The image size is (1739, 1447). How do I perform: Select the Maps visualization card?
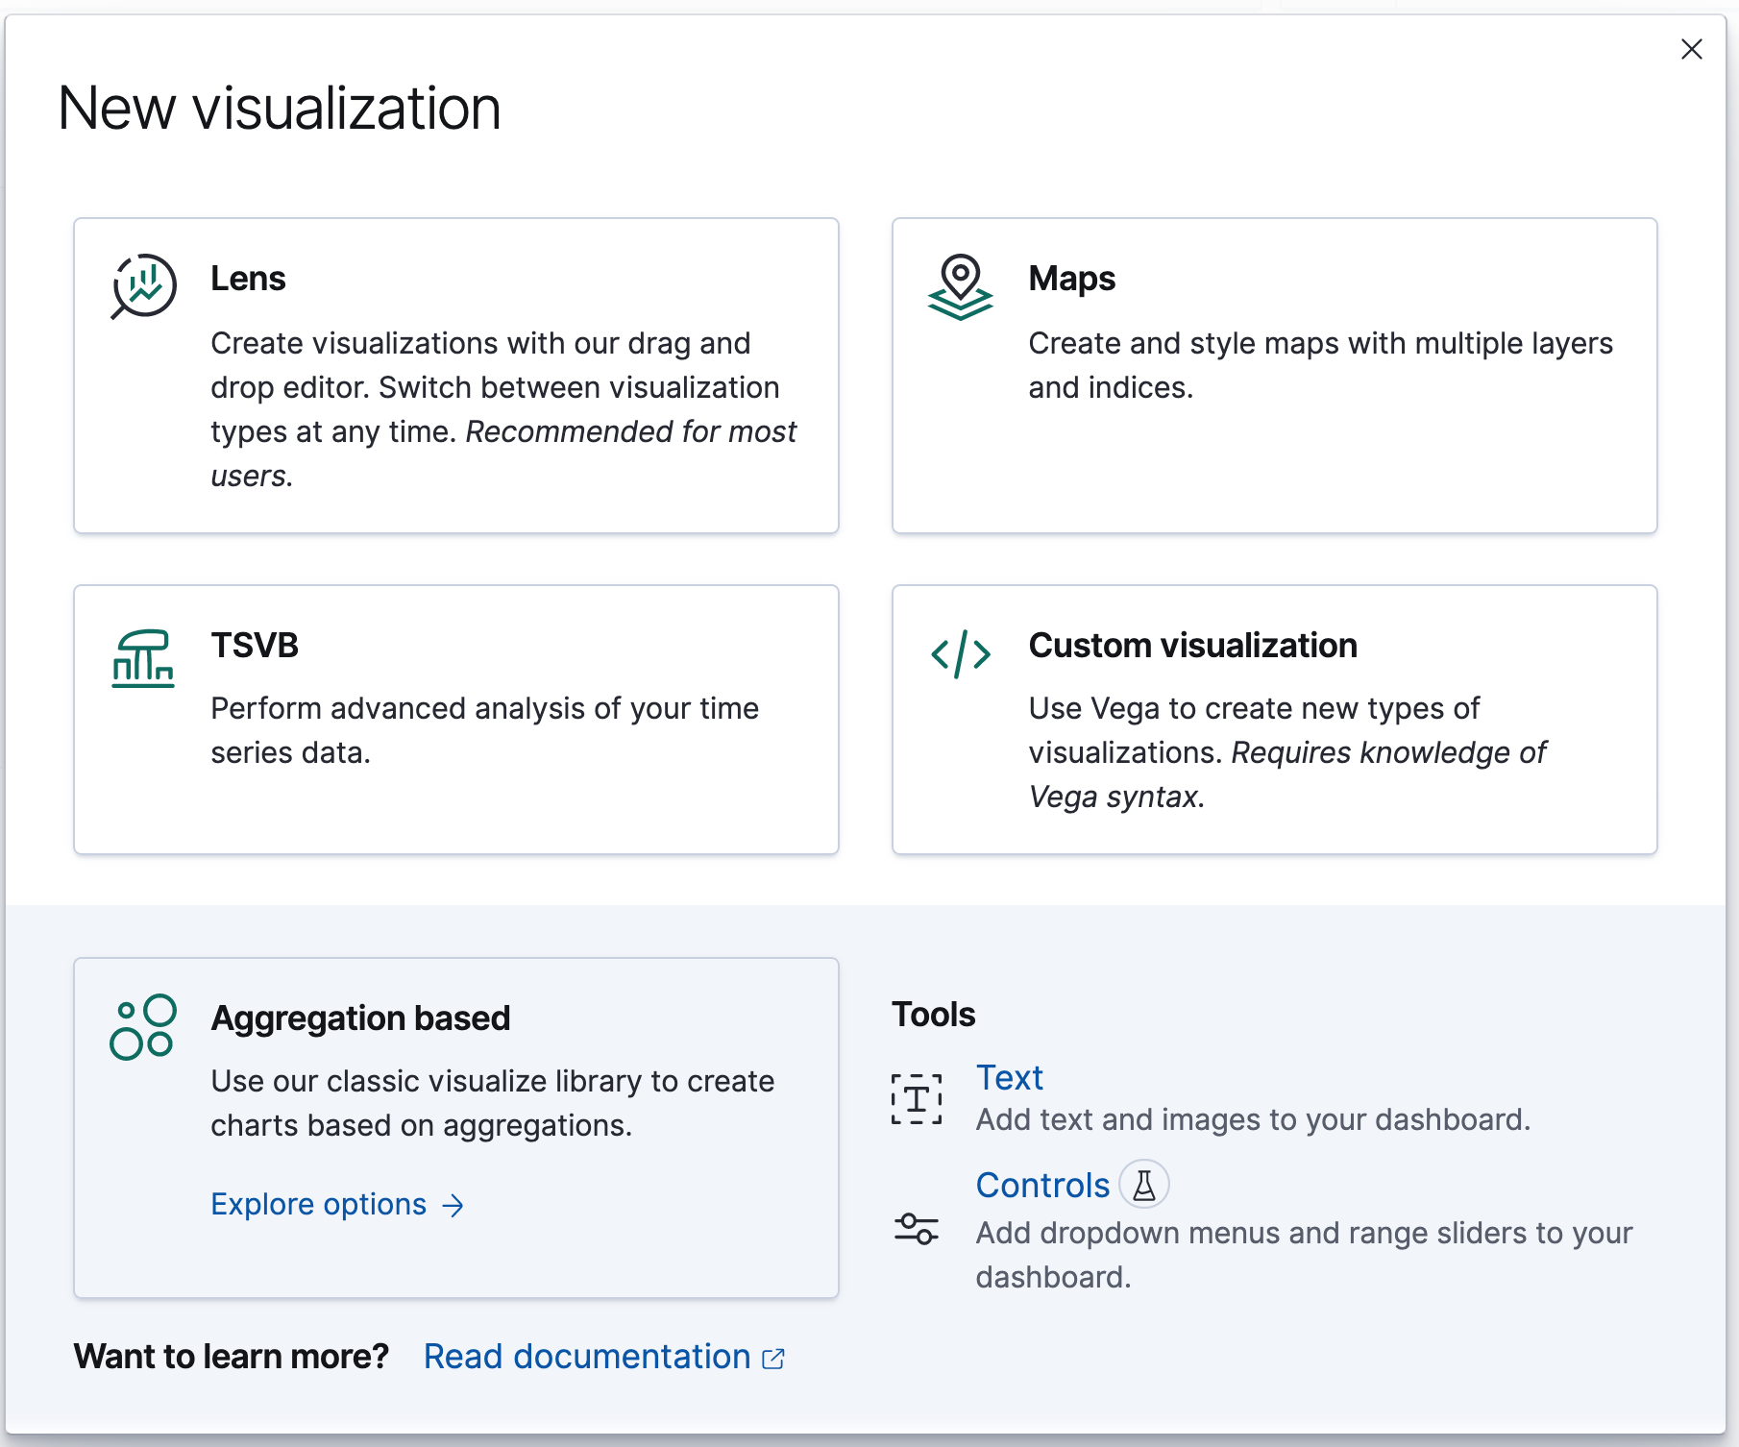click(x=1274, y=375)
